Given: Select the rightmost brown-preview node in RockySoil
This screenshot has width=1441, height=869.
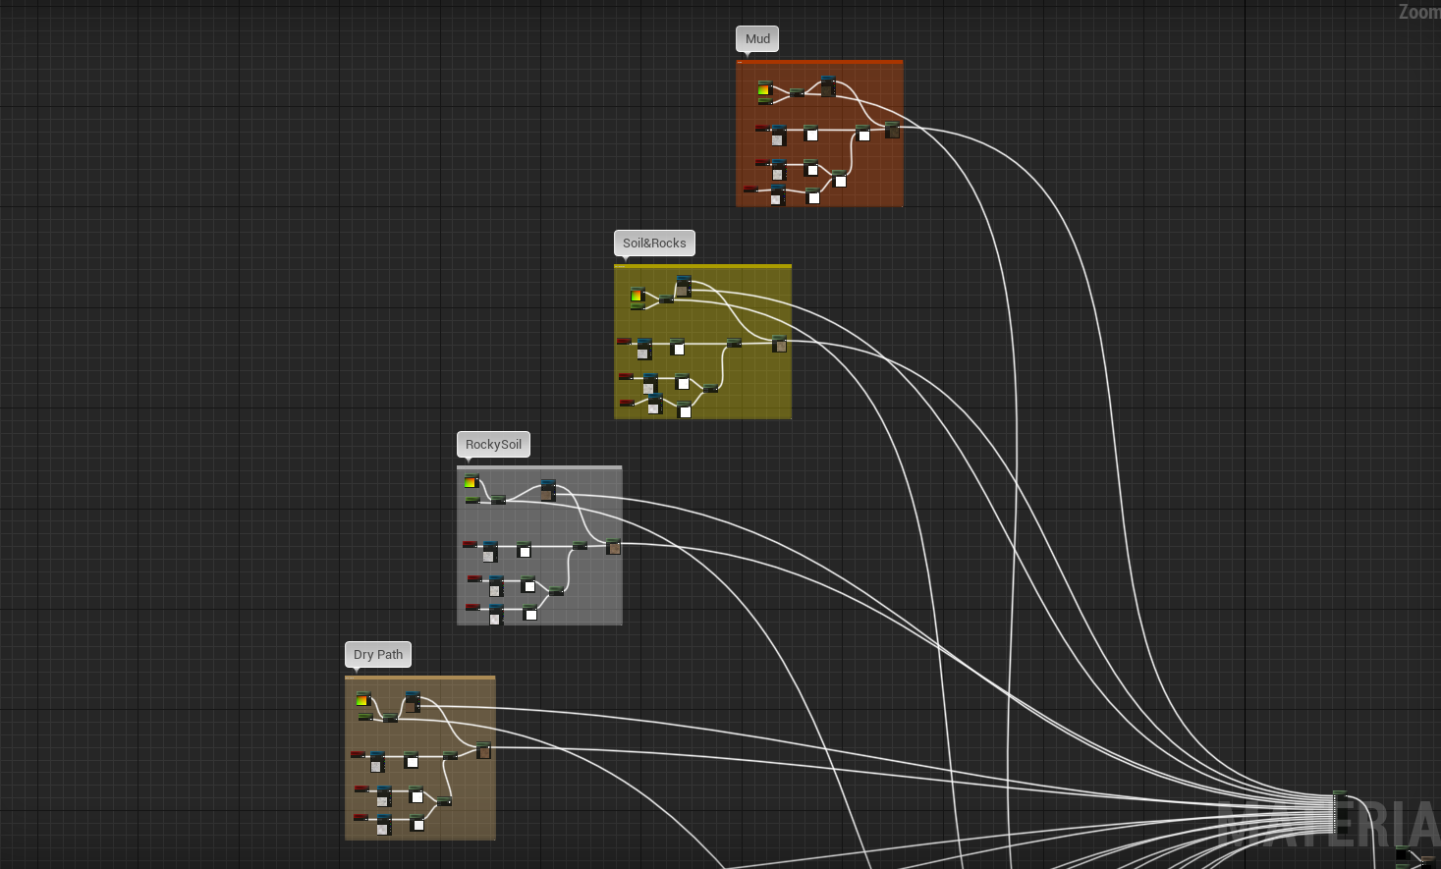Looking at the screenshot, I should tap(613, 547).
